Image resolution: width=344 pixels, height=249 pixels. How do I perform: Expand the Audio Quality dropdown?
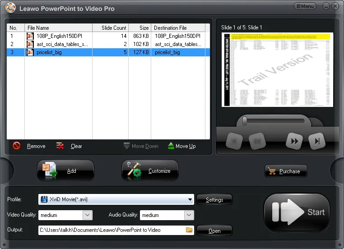click(x=189, y=215)
